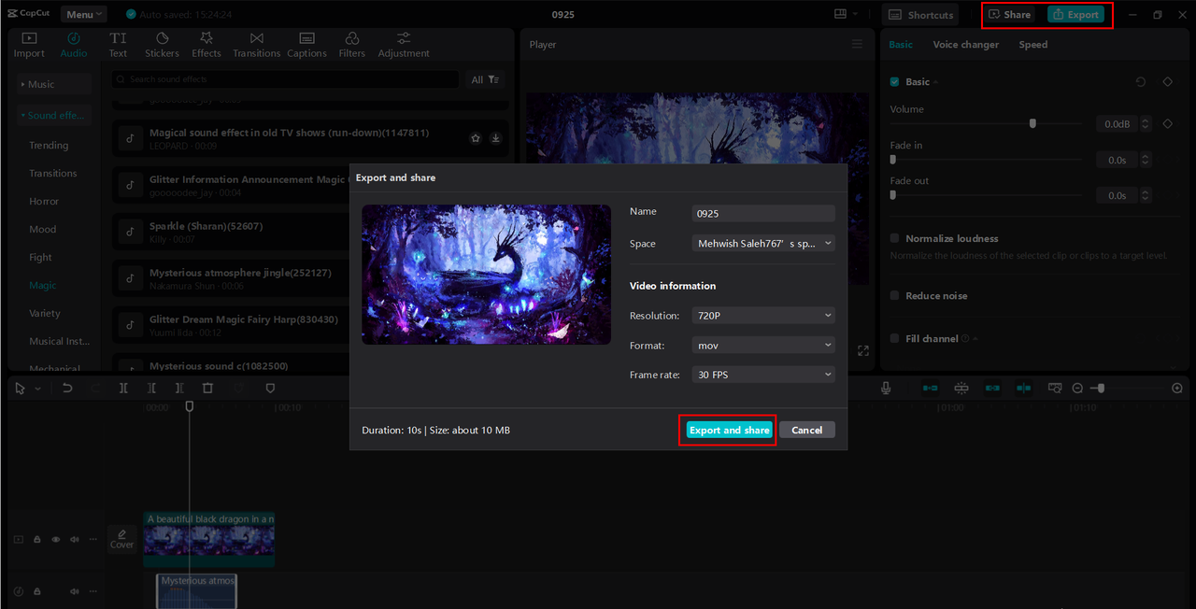Image resolution: width=1196 pixels, height=609 pixels.
Task: Select the Horror sound effects category
Action: click(x=44, y=201)
